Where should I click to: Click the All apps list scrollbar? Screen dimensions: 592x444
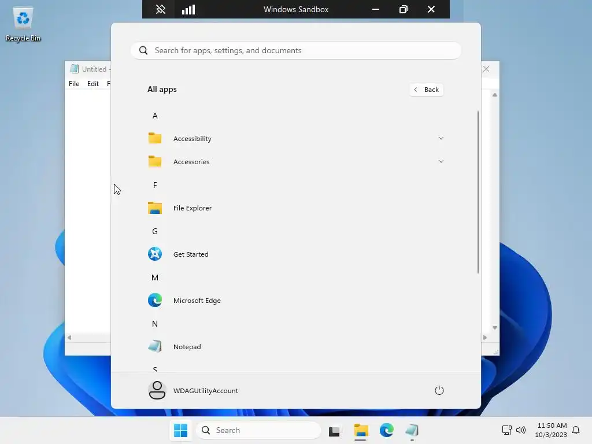[x=478, y=192]
